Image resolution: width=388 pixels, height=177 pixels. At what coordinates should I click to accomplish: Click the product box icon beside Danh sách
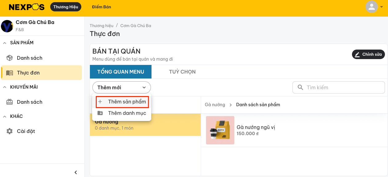click(x=10, y=58)
